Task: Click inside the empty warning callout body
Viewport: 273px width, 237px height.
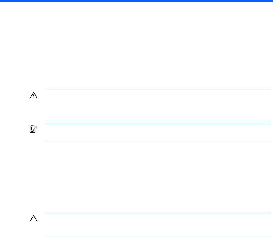Action: coord(158,105)
